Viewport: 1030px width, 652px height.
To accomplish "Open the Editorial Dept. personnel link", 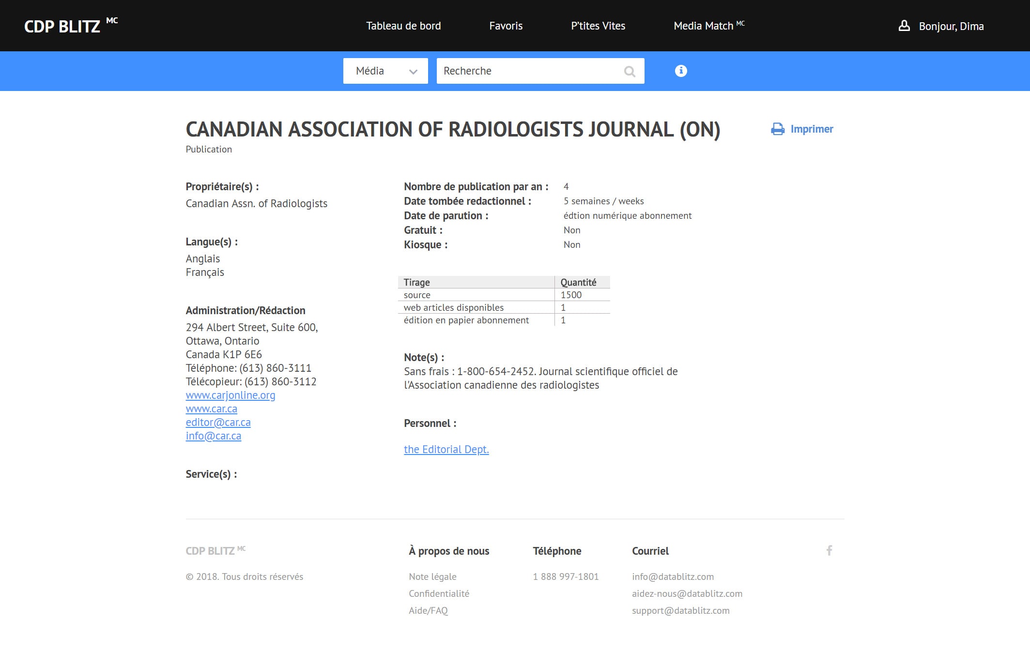I will tap(446, 449).
